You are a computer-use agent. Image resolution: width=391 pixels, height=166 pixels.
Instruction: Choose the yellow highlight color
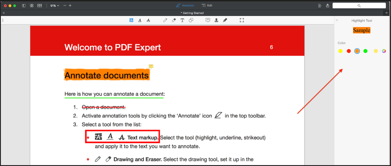click(341, 51)
